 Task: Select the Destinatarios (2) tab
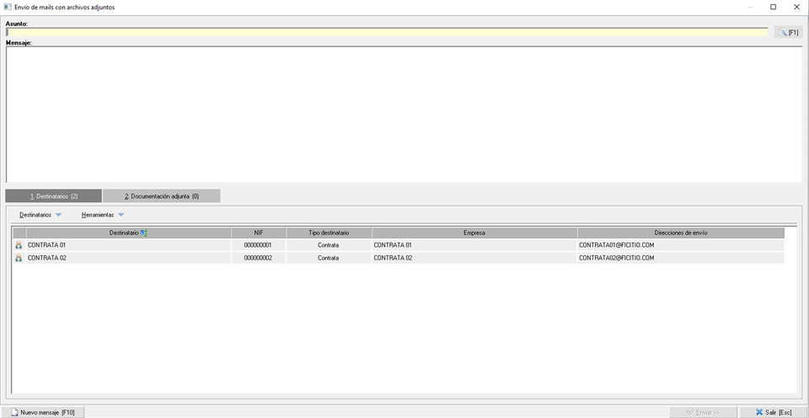pyautogui.click(x=53, y=196)
